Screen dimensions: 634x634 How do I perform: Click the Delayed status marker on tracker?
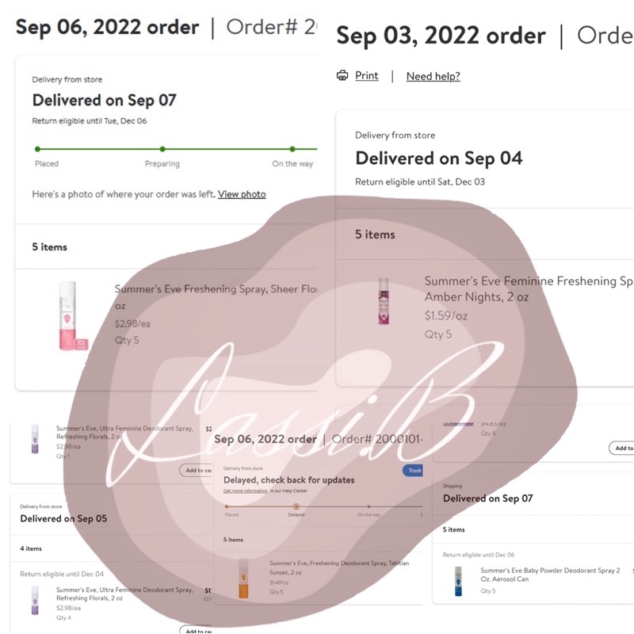(x=296, y=506)
